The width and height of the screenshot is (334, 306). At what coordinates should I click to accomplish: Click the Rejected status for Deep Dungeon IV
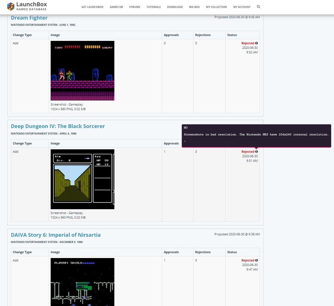click(x=248, y=152)
